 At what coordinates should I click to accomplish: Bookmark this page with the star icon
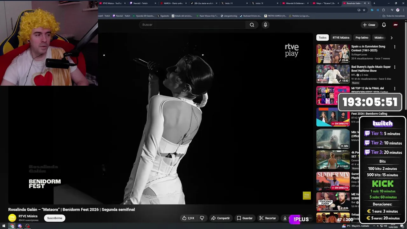(364, 10)
